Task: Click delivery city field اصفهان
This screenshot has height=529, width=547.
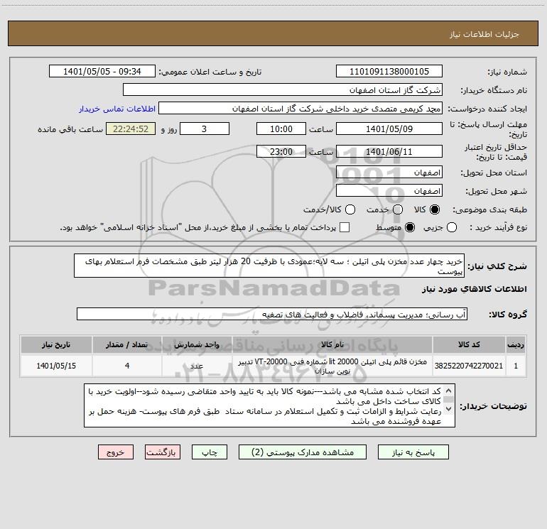Action: click(x=389, y=190)
